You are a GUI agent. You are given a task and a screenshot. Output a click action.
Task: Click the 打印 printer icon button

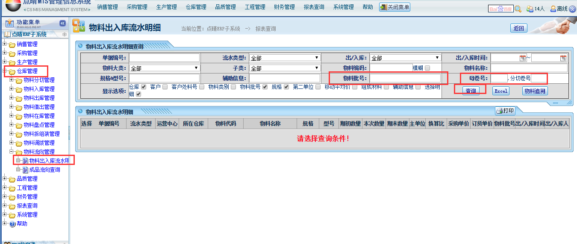coord(505,111)
